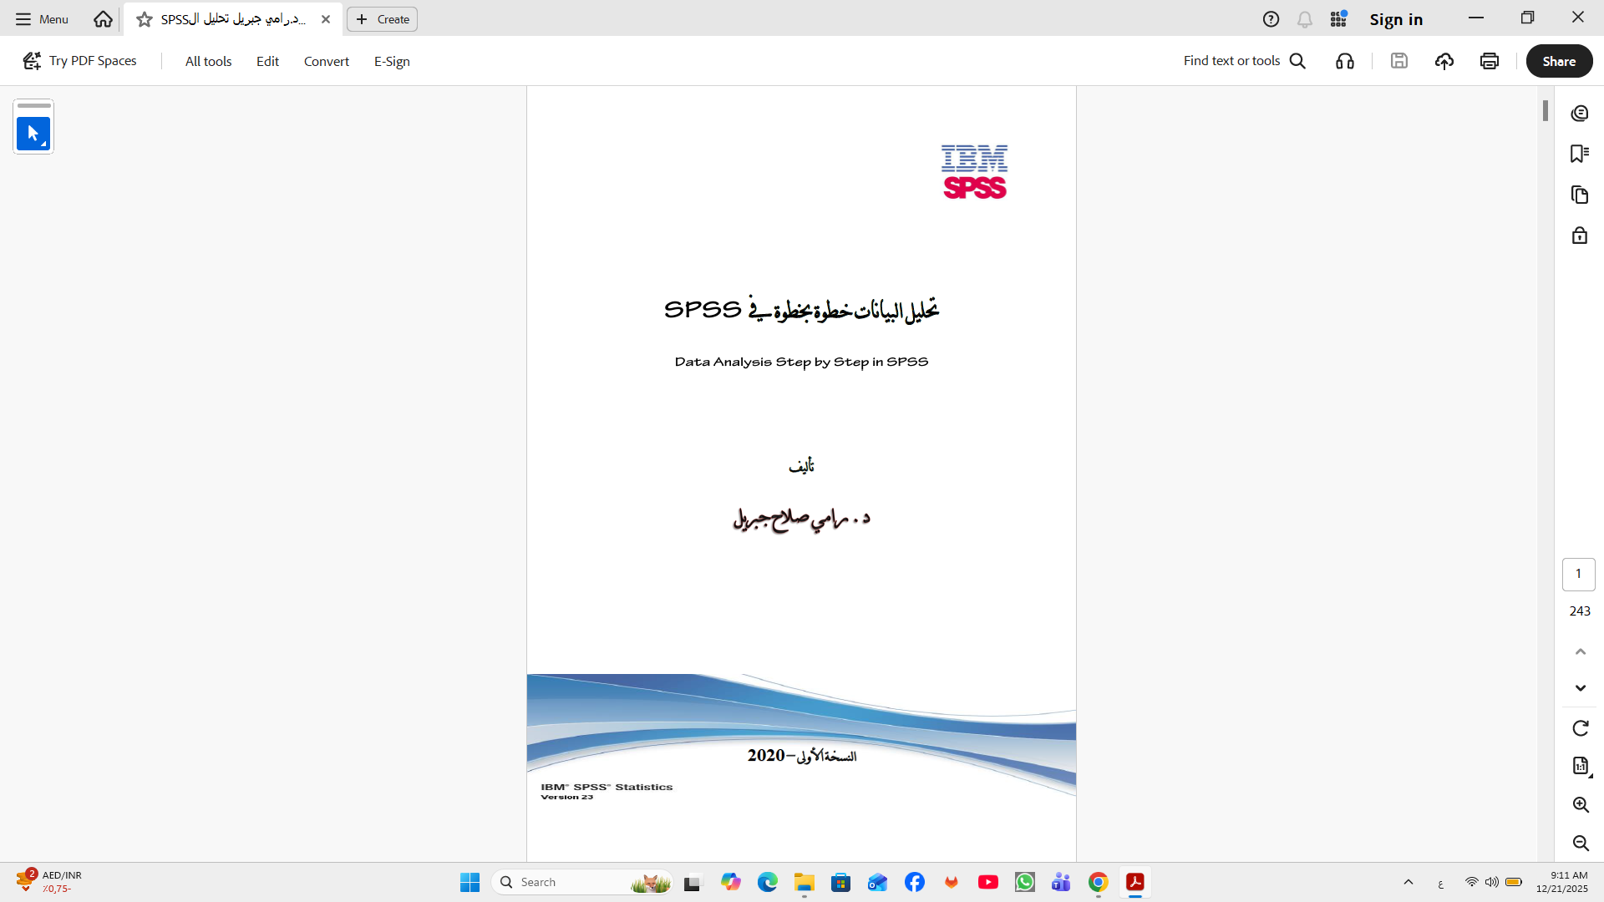Open the E-Sign tab
This screenshot has height=902, width=1604.
pos(392,61)
